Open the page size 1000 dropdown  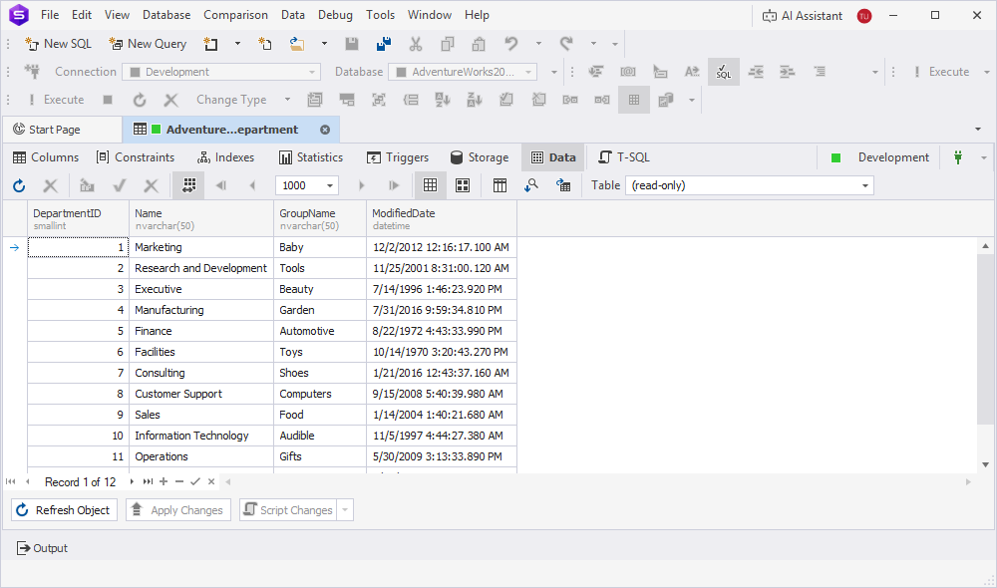[x=331, y=185]
